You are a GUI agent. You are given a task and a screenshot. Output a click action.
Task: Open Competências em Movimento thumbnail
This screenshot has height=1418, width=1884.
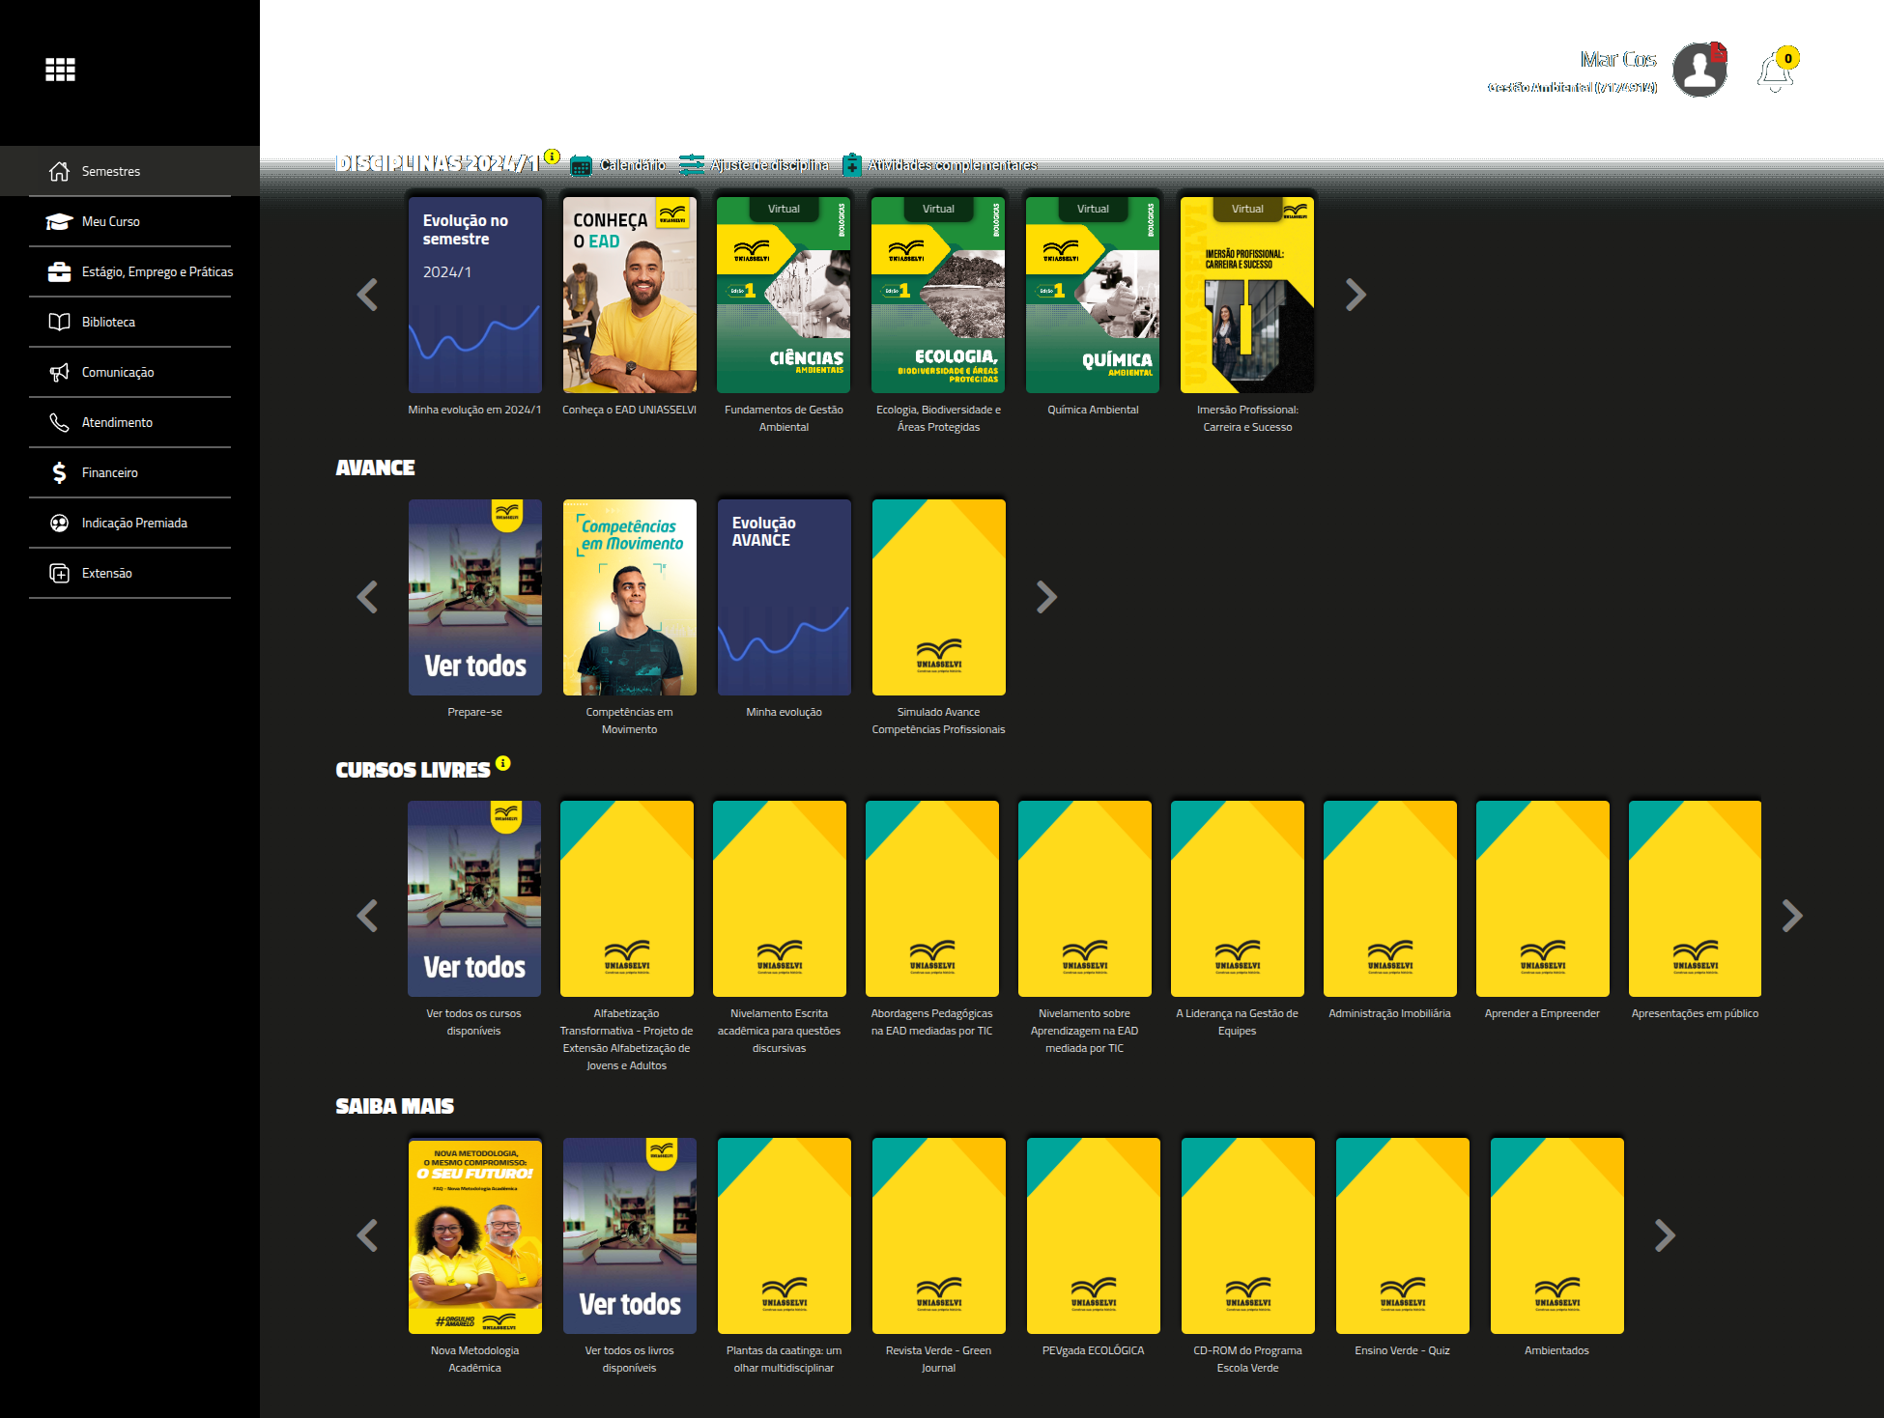coord(630,598)
